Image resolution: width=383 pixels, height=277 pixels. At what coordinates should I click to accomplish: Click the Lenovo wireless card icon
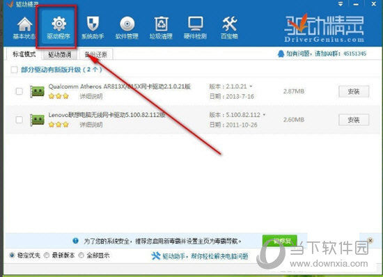click(x=37, y=120)
